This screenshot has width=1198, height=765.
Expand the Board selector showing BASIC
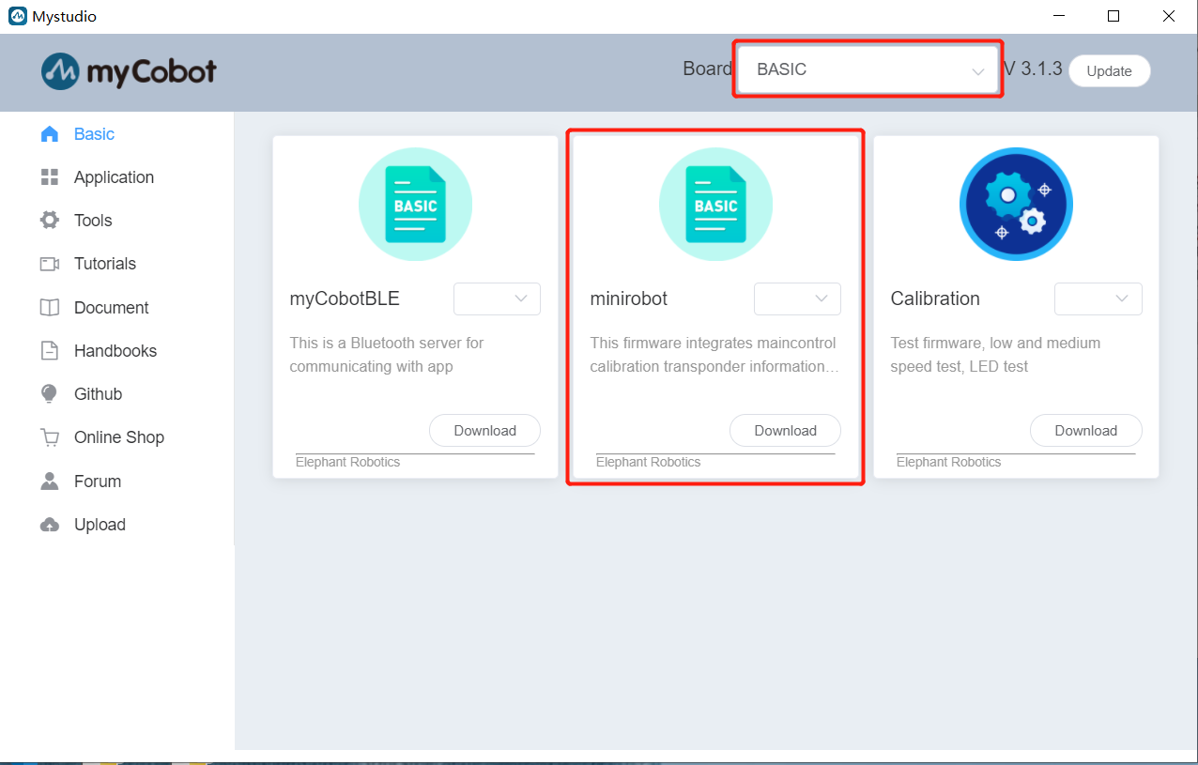868,69
